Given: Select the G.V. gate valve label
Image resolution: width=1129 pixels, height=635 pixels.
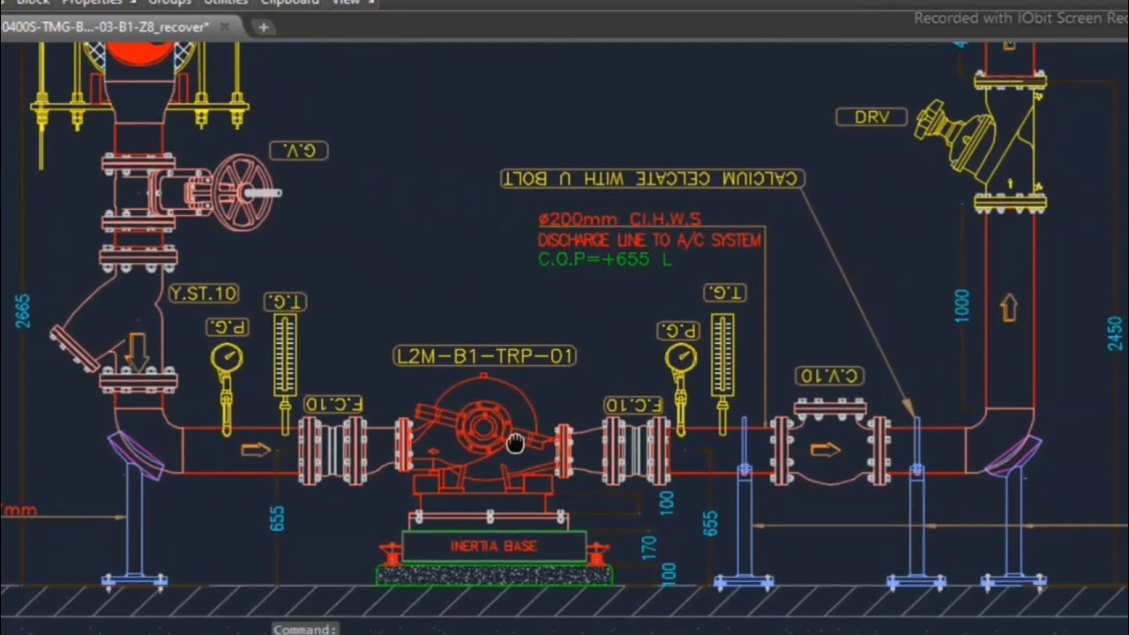Looking at the screenshot, I should click(x=298, y=151).
